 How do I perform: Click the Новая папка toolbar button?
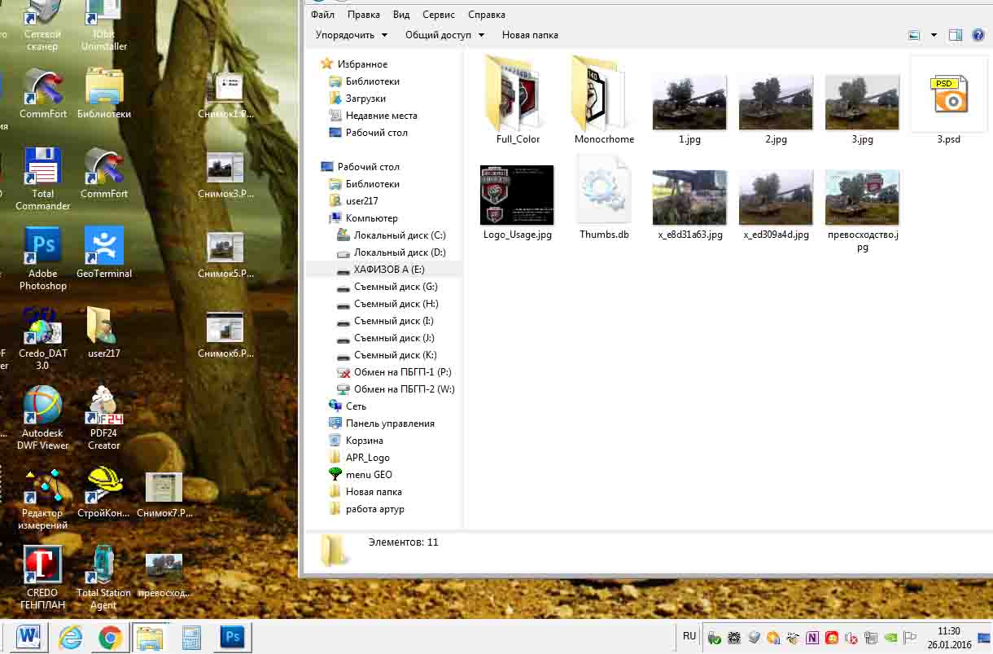tap(530, 35)
